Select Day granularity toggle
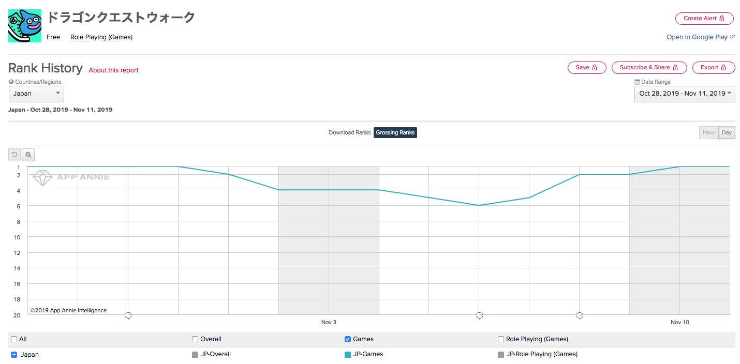Viewport: 740px width, 364px height. 727,133
